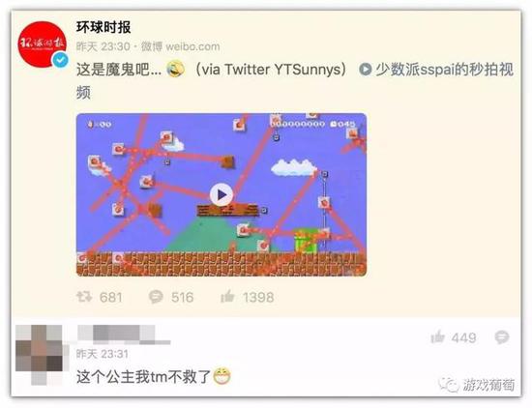Click the blurred commenter avatar
The image size is (532, 408).
tap(39, 355)
